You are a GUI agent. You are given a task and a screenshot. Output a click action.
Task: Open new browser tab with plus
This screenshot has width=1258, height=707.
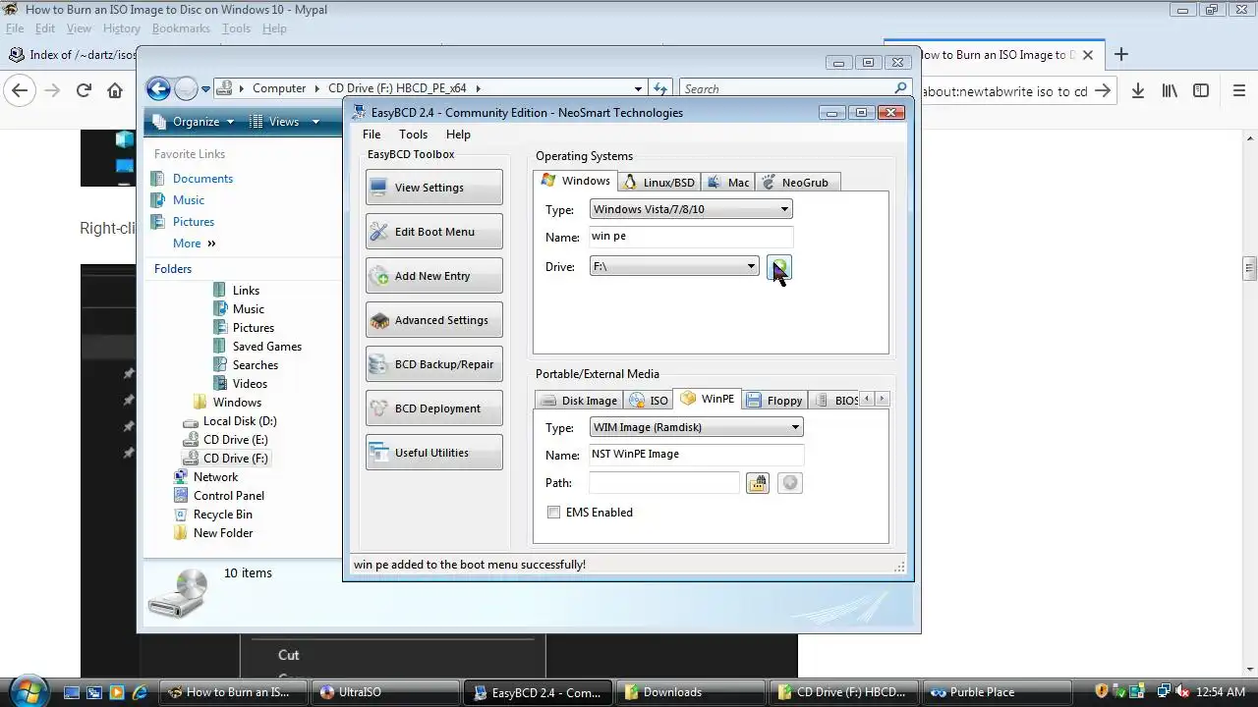pos(1121,55)
